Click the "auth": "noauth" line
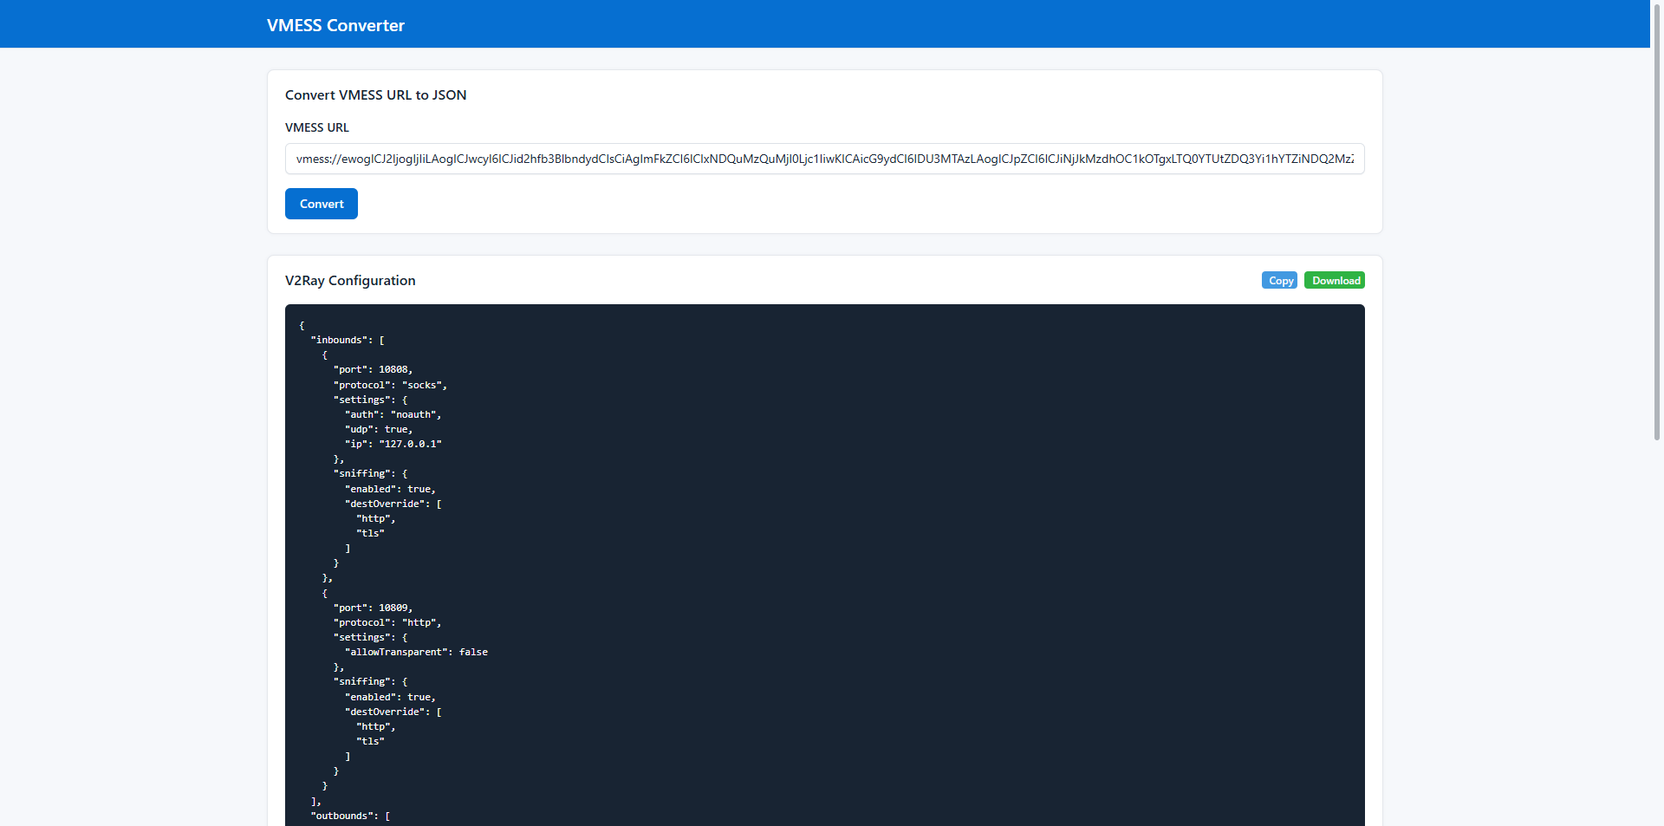This screenshot has width=1664, height=826. coord(393,414)
